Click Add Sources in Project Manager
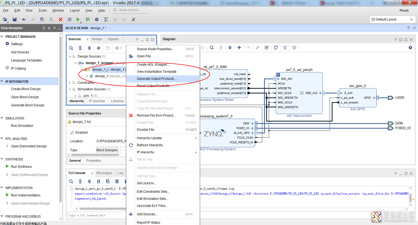 coord(20,52)
